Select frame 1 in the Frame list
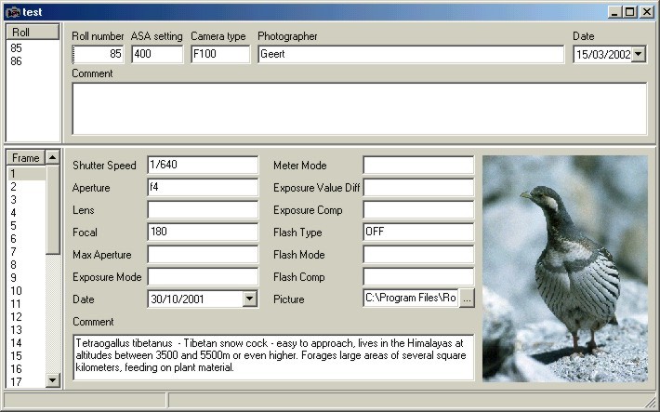660x412 pixels. pyautogui.click(x=26, y=174)
